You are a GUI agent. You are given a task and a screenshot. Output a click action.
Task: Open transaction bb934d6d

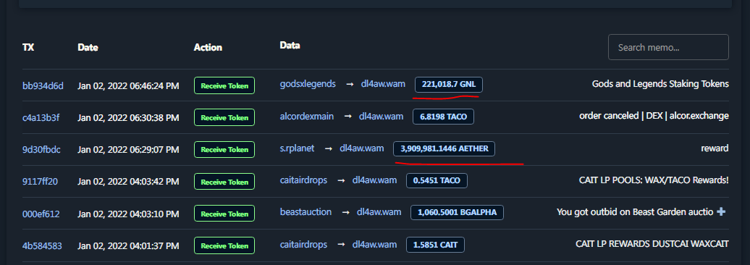pos(43,86)
